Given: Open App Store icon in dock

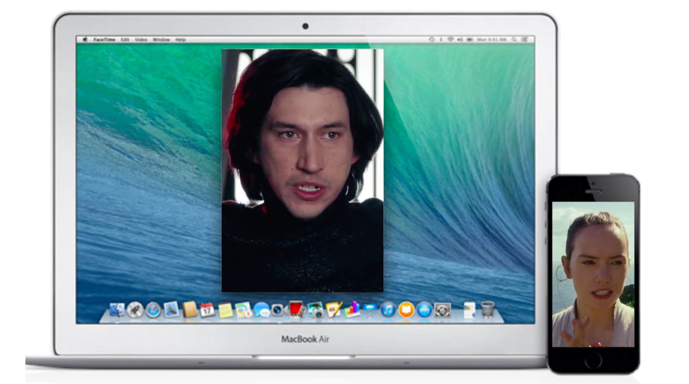Looking at the screenshot, I should click(x=424, y=309).
